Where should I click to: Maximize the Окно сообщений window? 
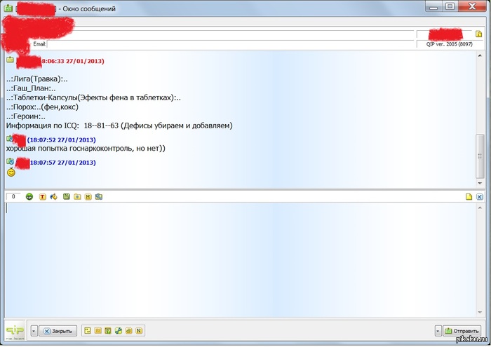click(x=450, y=6)
